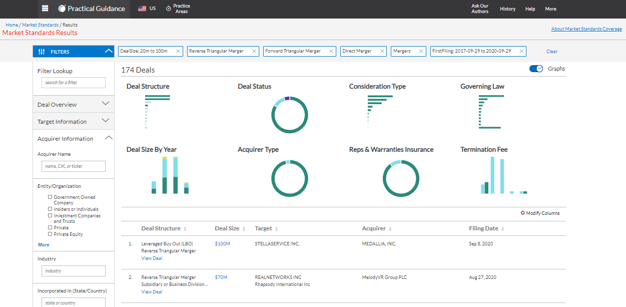Open the Acquirer Type donut chart
626x307 pixels.
pyautogui.click(x=290, y=178)
